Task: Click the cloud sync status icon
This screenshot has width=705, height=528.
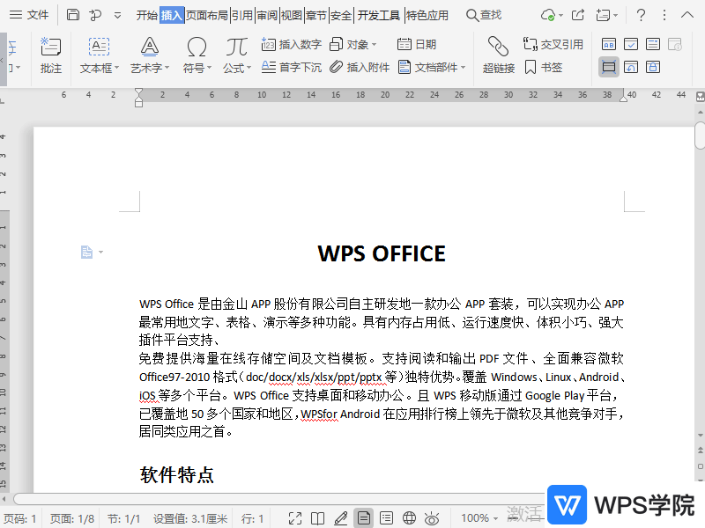Action: [x=547, y=15]
